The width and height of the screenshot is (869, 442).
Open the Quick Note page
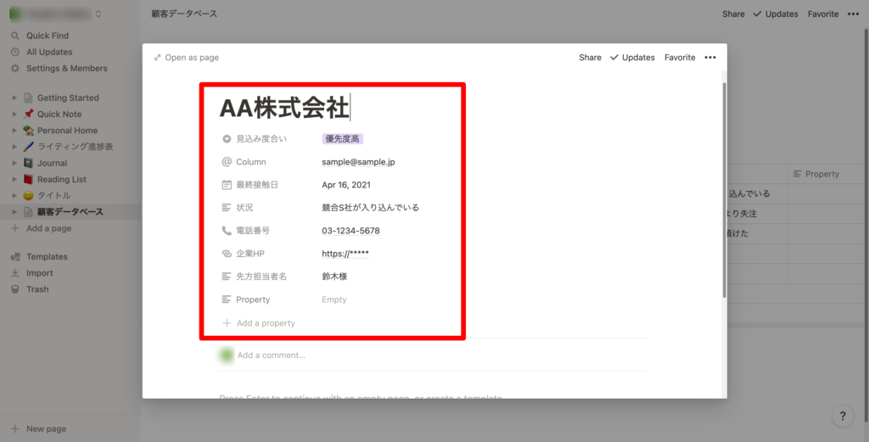59,114
